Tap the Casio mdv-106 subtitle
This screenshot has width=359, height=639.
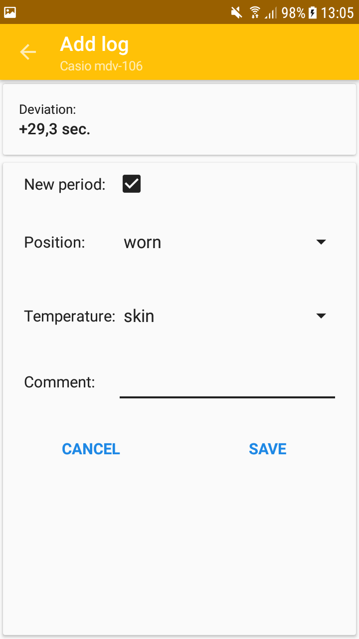coord(101,66)
